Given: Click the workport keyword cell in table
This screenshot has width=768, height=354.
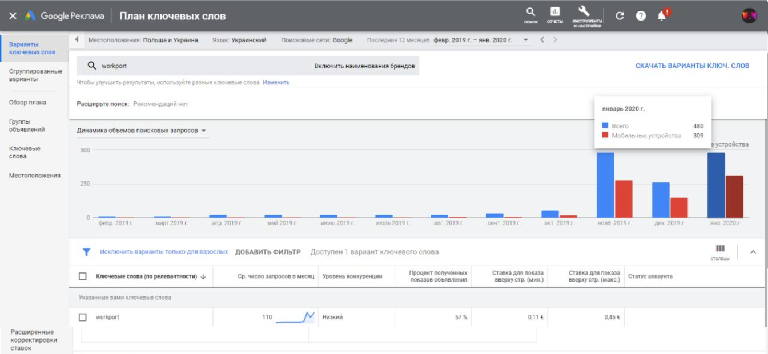Looking at the screenshot, I should [x=107, y=317].
